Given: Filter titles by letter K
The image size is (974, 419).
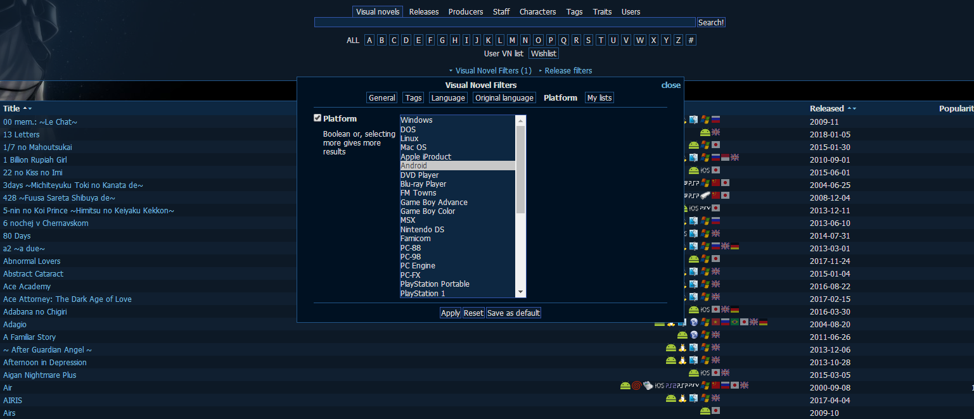Looking at the screenshot, I should 489,40.
